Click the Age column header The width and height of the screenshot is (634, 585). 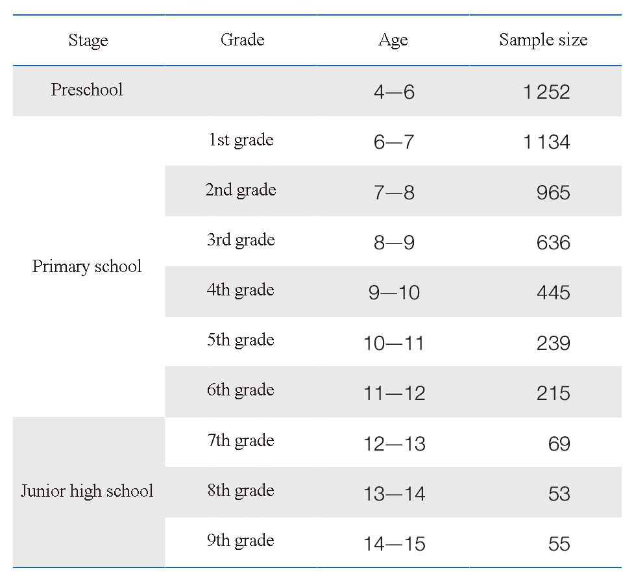pos(393,40)
